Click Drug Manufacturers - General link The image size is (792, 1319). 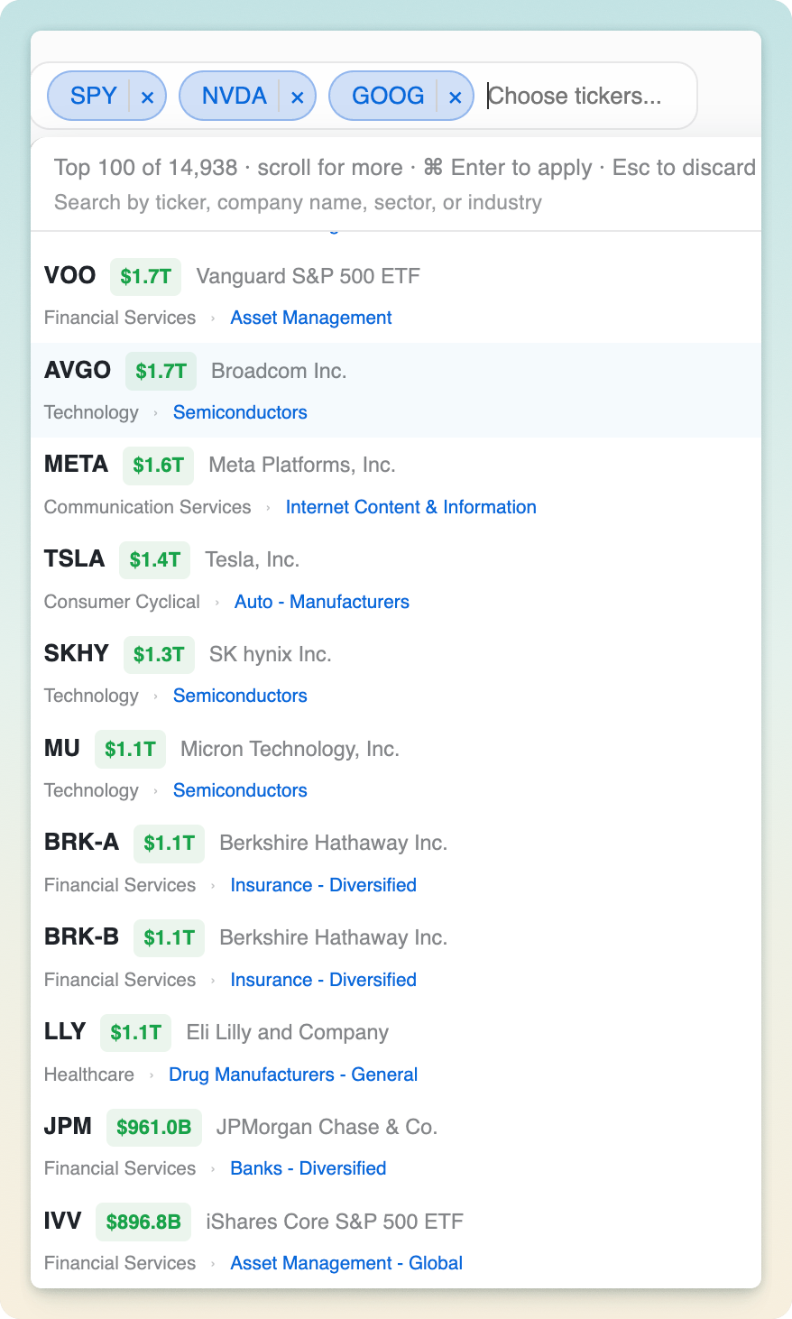point(293,1075)
